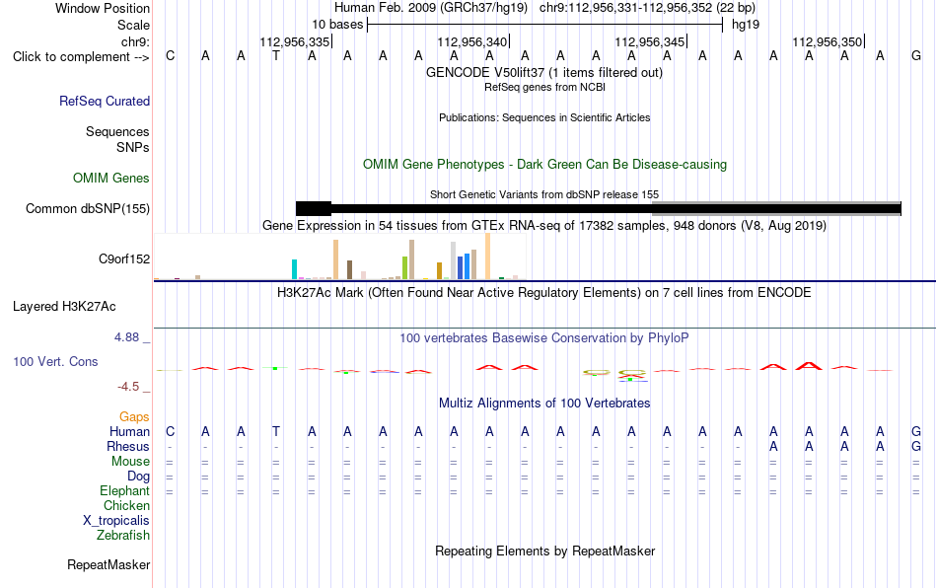Click the -4.5 PhyloP lower scale value
This screenshot has width=937, height=588.
[128, 387]
